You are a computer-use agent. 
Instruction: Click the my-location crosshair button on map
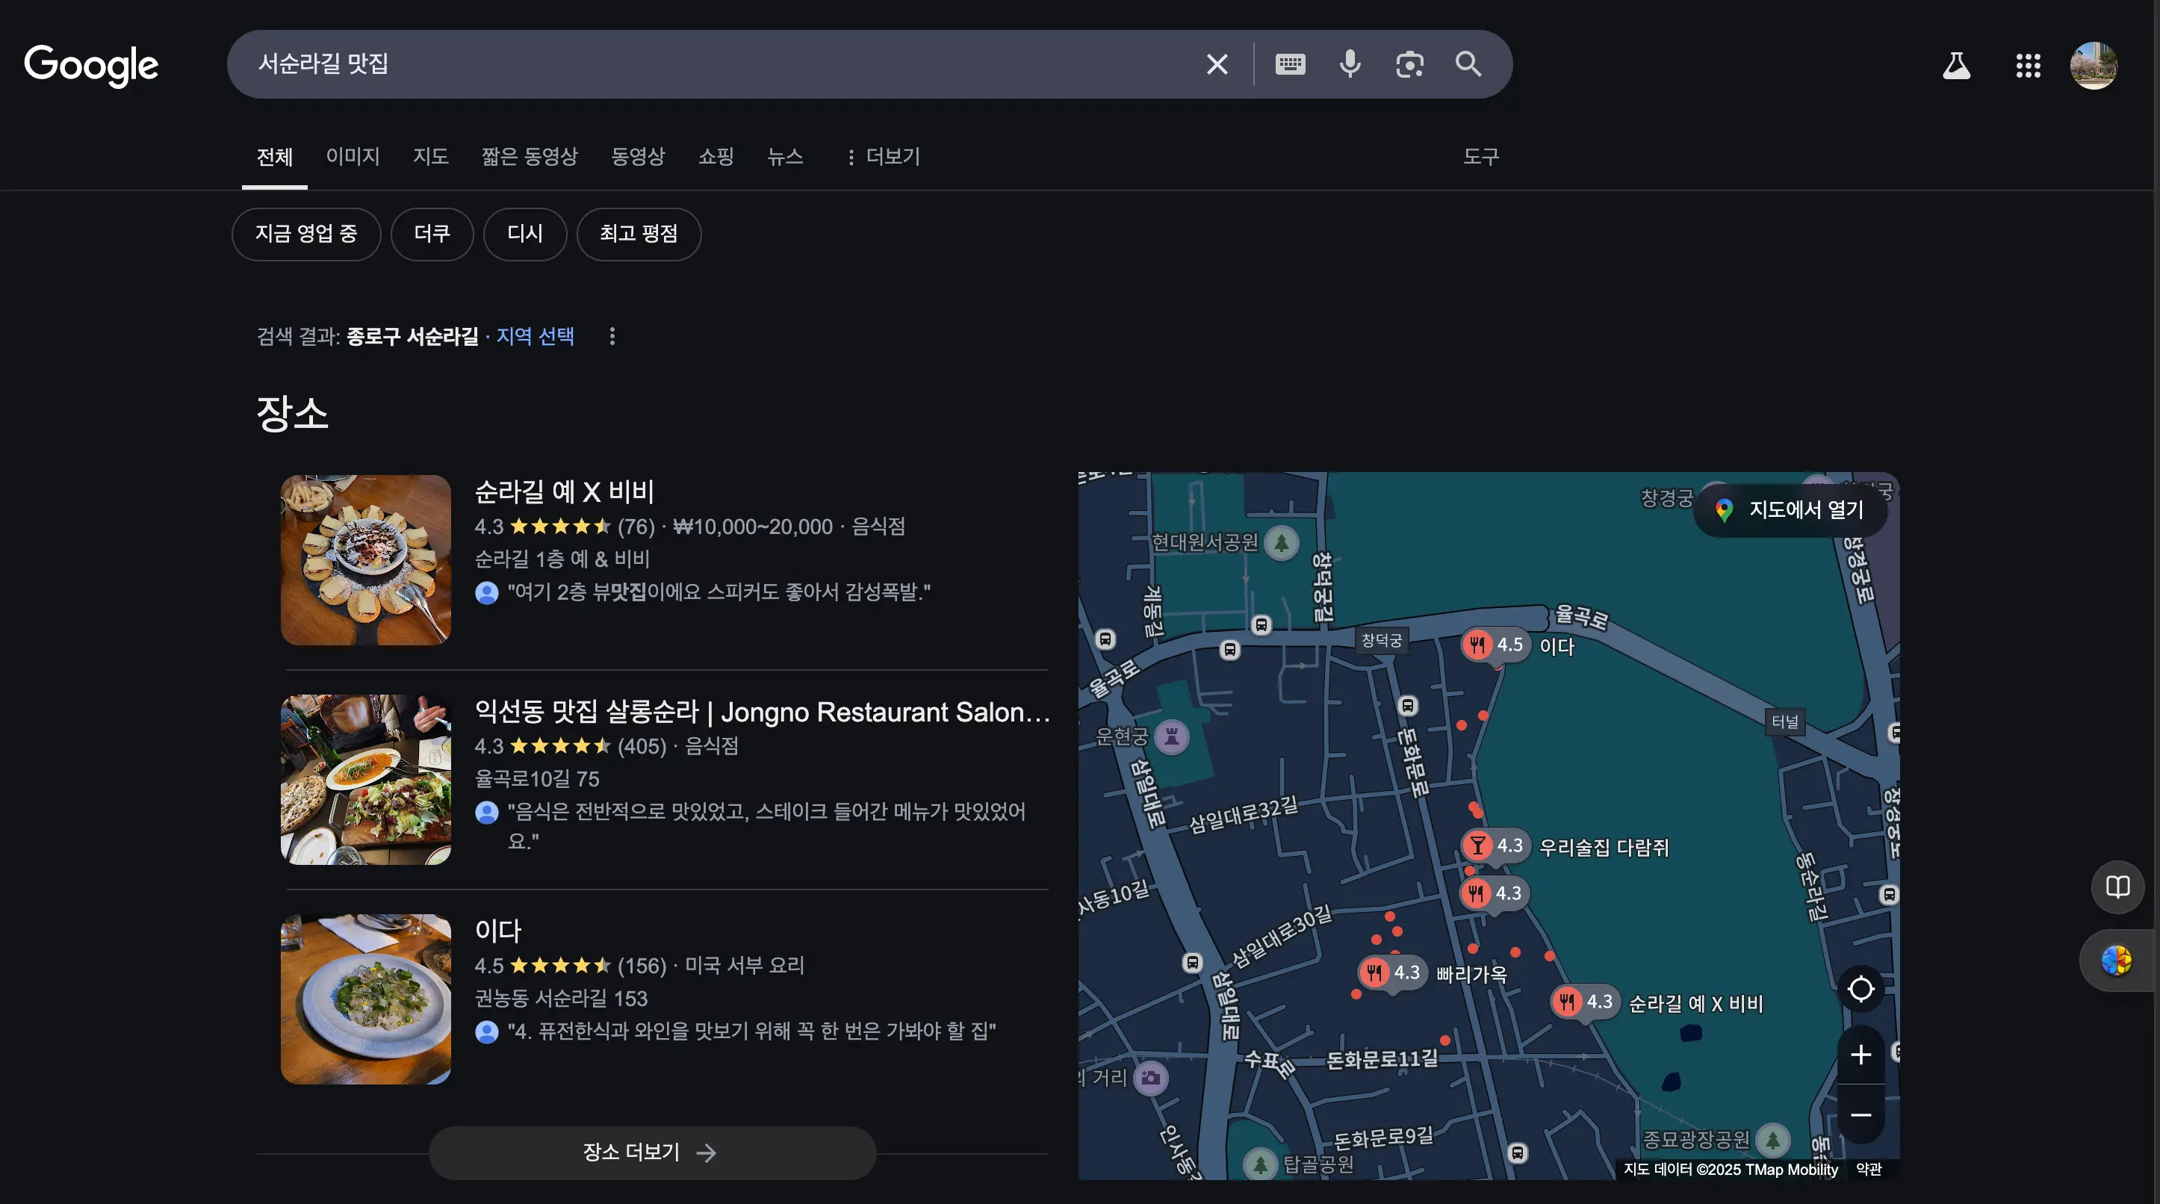1860,990
